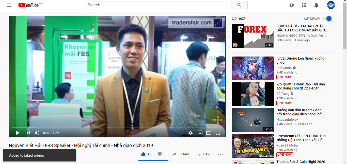
Task: Click LIVE NOW badge under Phê Game
Action: (x=285, y=77)
